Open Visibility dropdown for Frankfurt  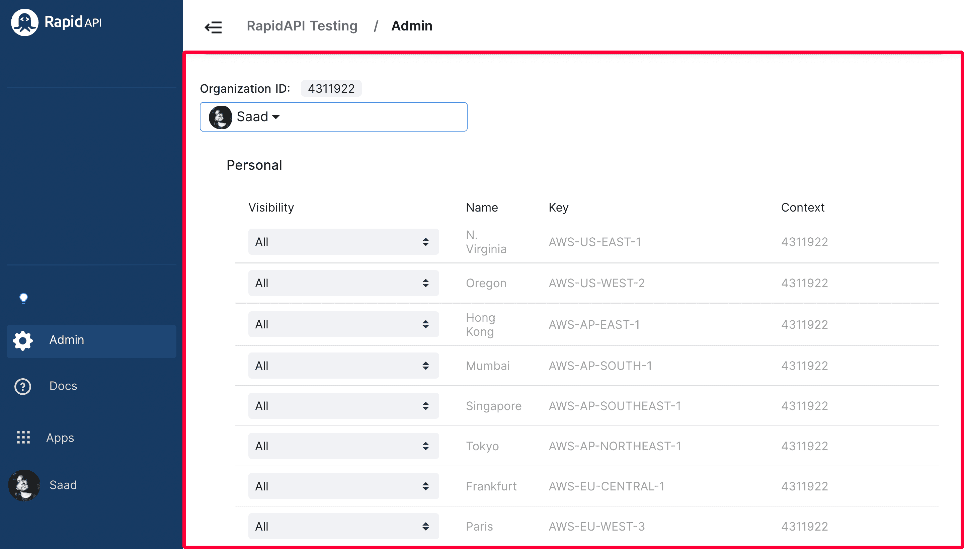point(343,486)
